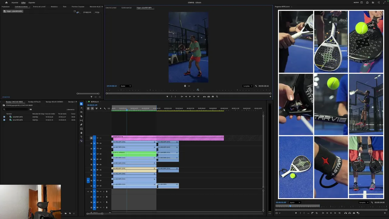
Task: Play the sequence in the Program monitor
Action: [x=331, y=213]
